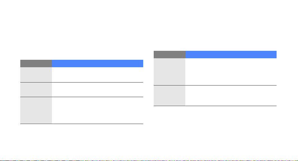This screenshot has height=161, width=298.
Task: Click the right table's dark gray header cell
Action: click(169, 55)
